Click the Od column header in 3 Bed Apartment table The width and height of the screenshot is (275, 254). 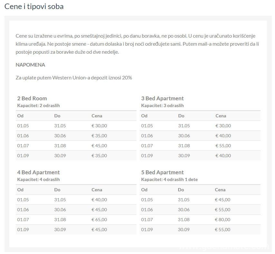click(x=144, y=116)
